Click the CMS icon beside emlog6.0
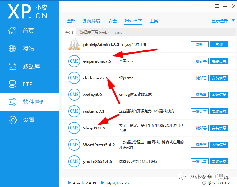The image size is (237, 187). 74,95
